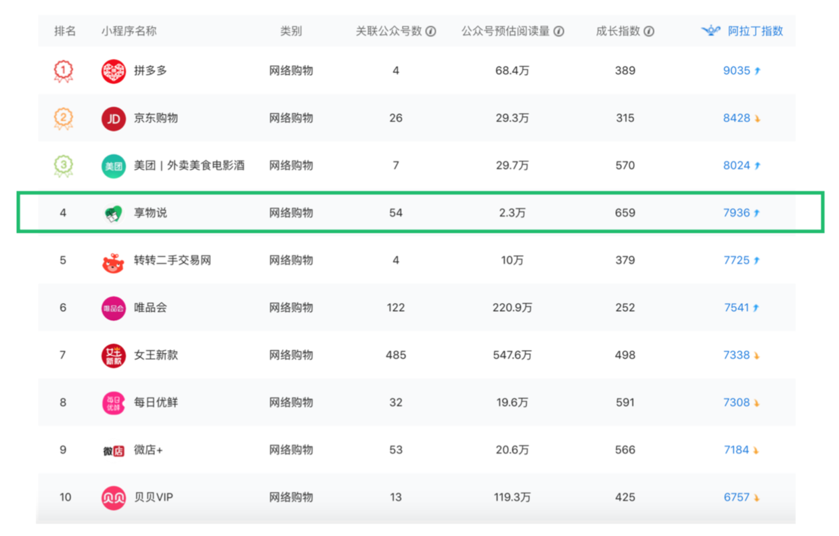
Task: Click the info icon beside 公众号预估阅读量
Action: point(559,31)
